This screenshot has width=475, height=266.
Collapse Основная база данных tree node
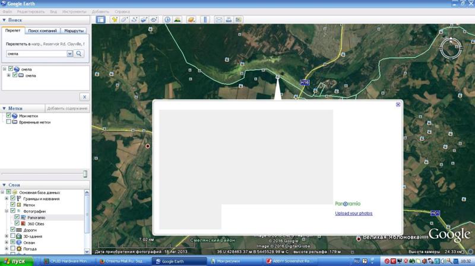[2, 192]
